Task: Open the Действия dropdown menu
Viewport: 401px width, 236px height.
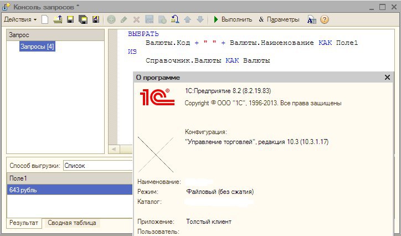Action: click(20, 19)
